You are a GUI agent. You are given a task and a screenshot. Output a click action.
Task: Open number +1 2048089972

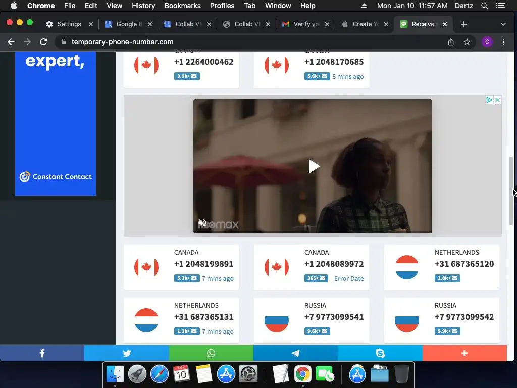[x=334, y=264]
